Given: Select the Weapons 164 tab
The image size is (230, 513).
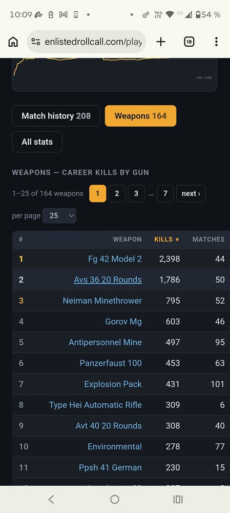Looking at the screenshot, I should [x=140, y=116].
